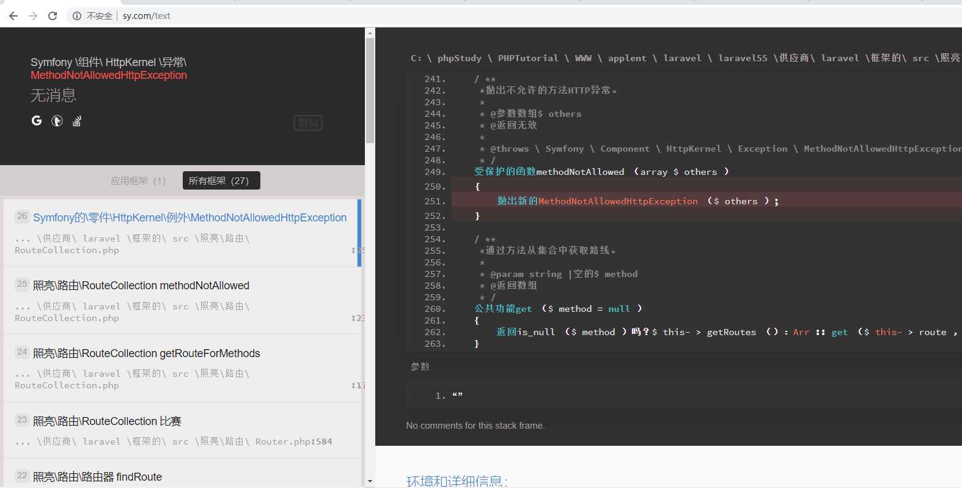Select frame 24 RouteCollection getRouteForMethods
Viewport: 962px width, 488px height.
tap(182, 368)
